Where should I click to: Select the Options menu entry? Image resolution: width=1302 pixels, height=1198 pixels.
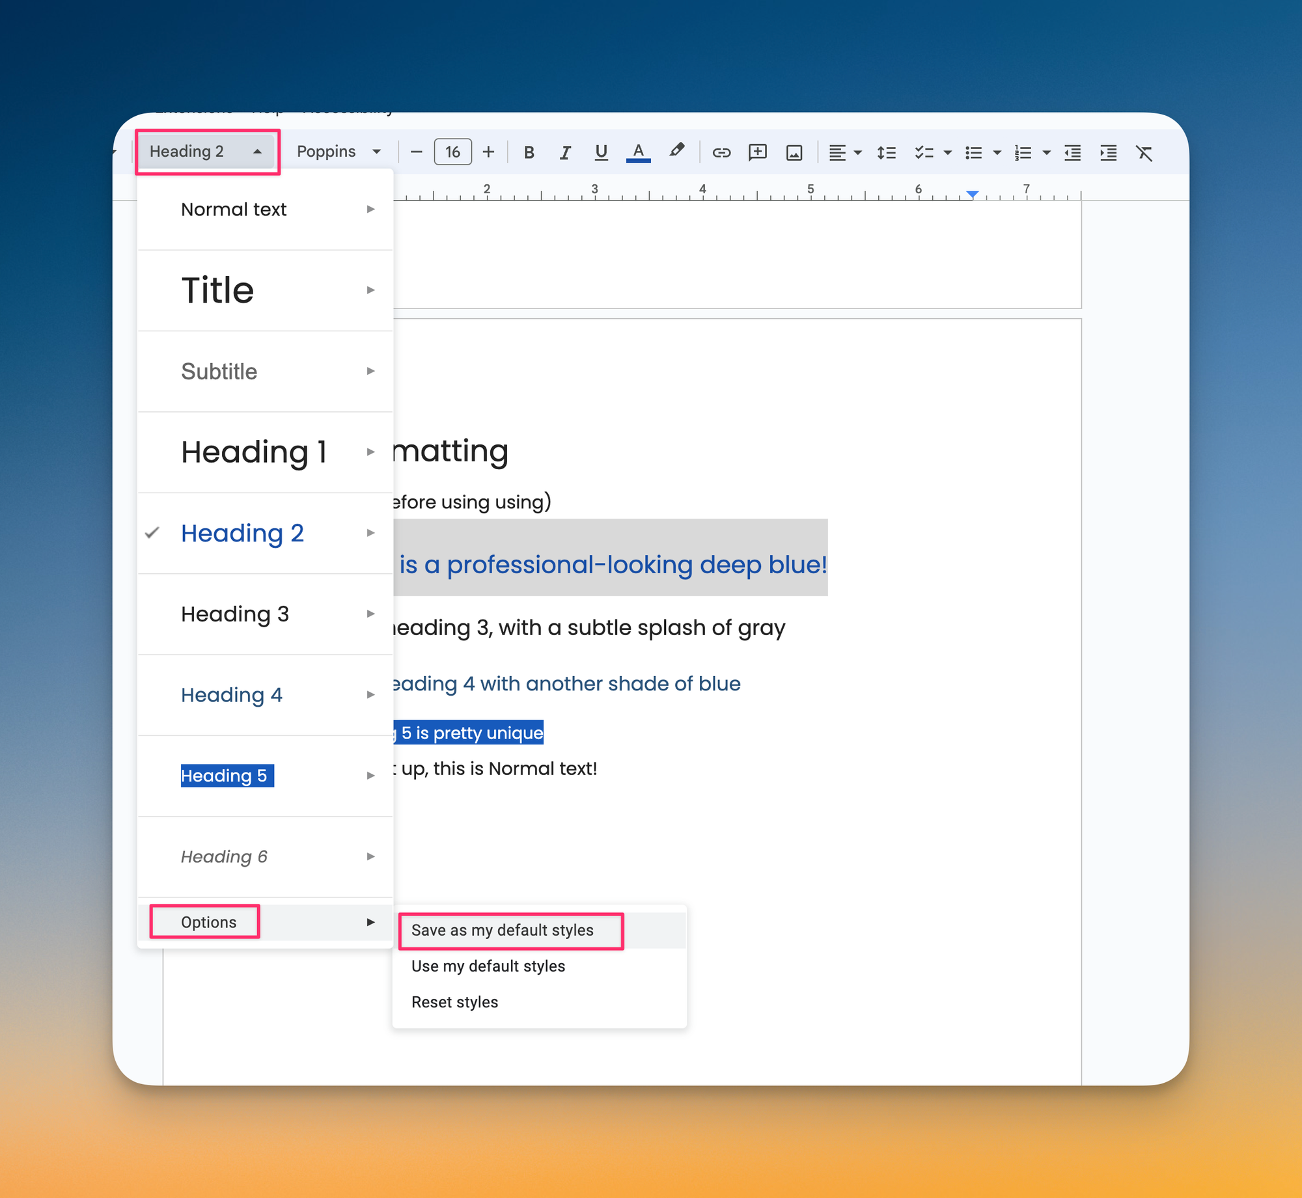[209, 922]
